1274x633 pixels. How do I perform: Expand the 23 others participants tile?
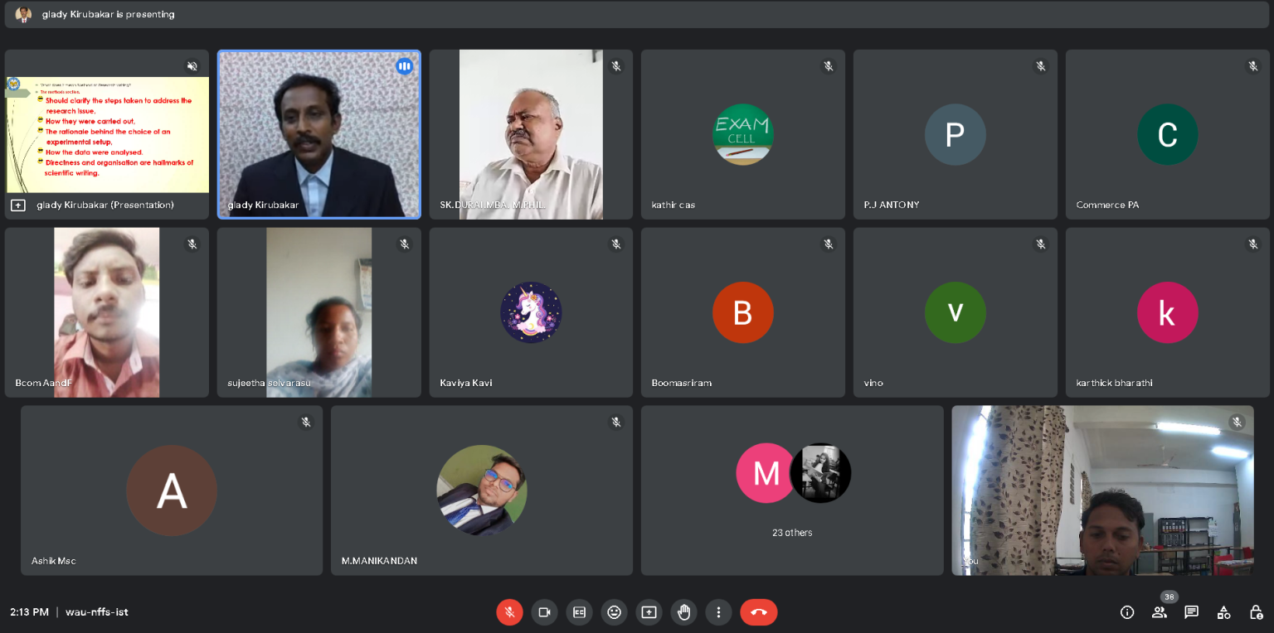(792, 490)
